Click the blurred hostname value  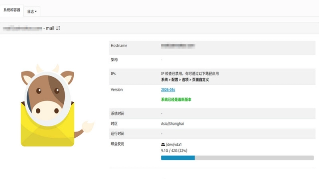point(178,46)
